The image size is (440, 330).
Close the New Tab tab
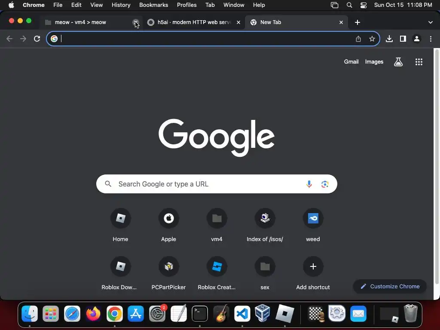click(x=341, y=22)
